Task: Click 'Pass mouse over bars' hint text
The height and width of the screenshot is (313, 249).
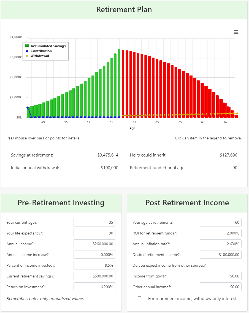Action: tap(43, 138)
